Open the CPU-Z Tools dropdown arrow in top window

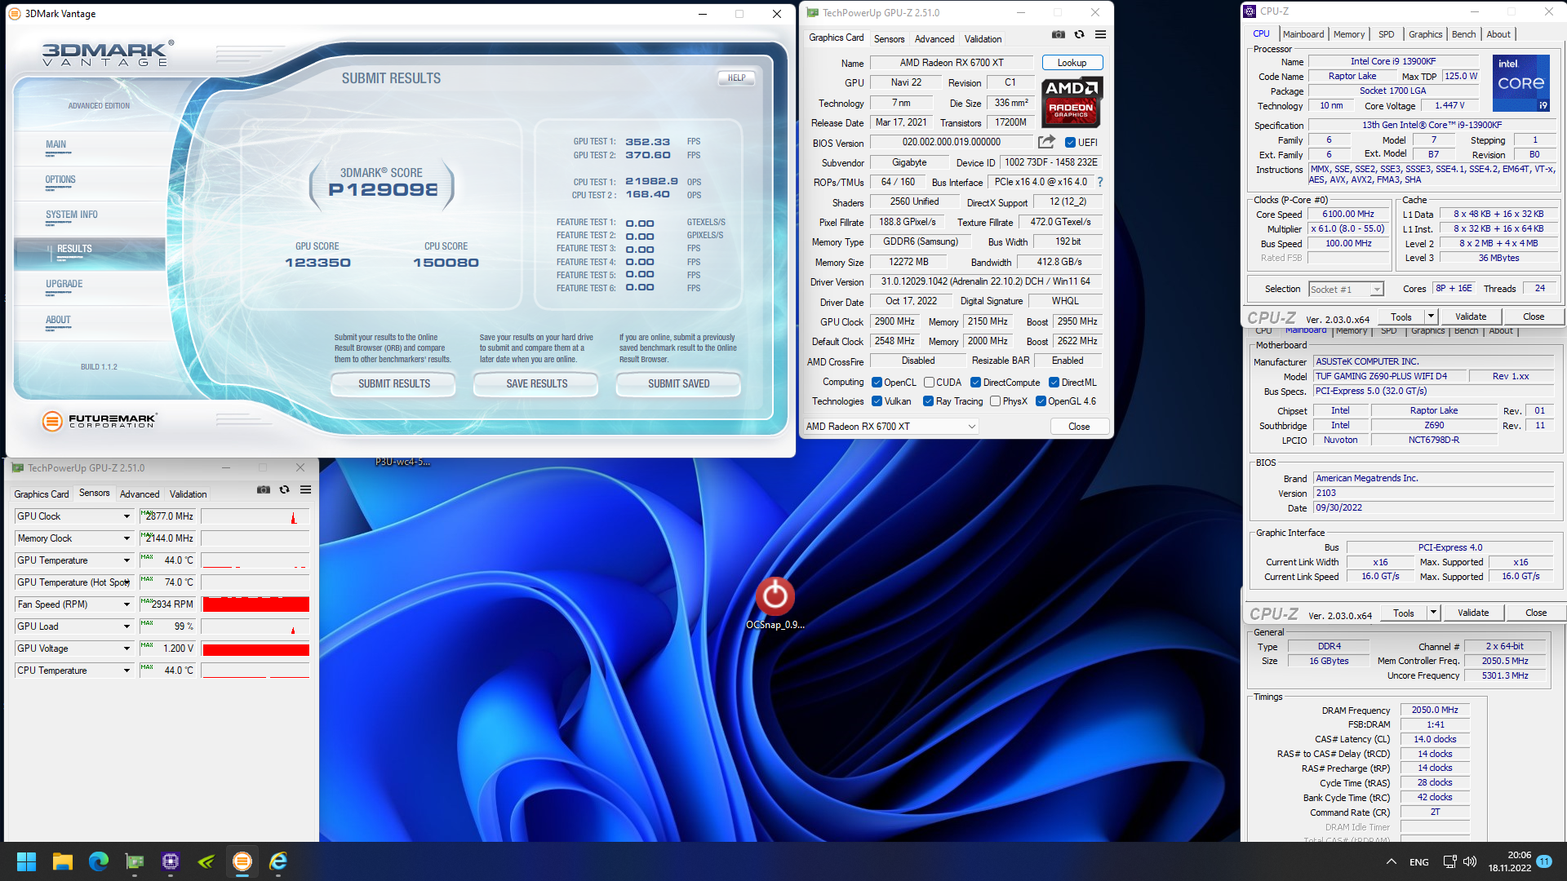pyautogui.click(x=1431, y=317)
